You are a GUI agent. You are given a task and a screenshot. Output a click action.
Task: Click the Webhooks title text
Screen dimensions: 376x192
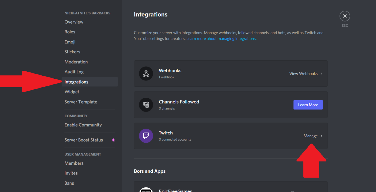click(170, 71)
